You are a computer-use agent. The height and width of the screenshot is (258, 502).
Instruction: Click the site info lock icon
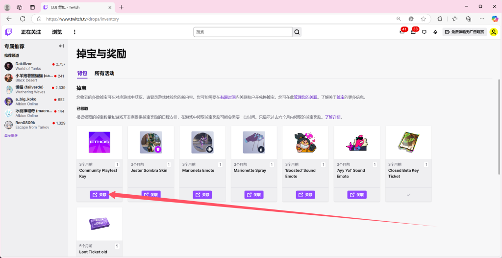39,19
